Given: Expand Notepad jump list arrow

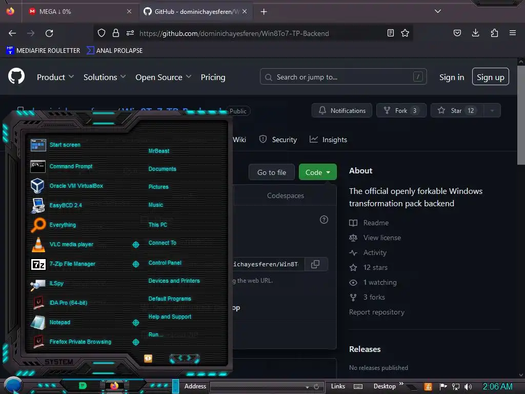Looking at the screenshot, I should point(135,323).
